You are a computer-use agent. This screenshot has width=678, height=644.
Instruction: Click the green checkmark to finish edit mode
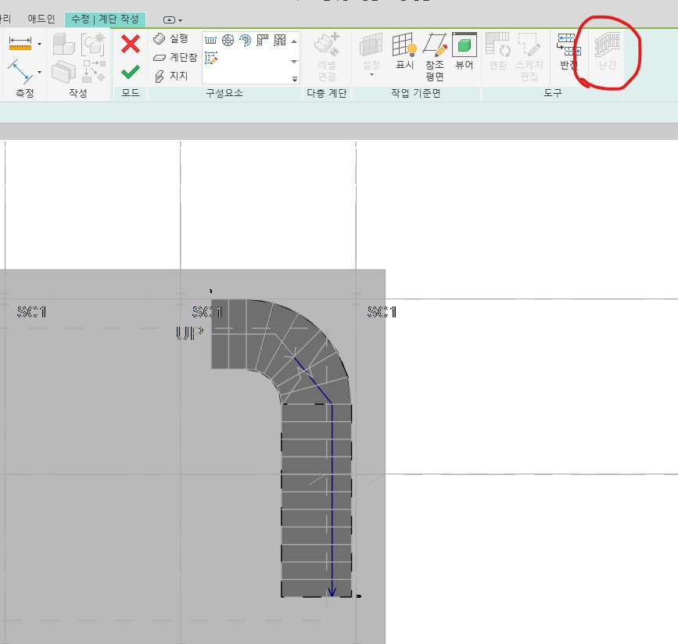tap(130, 72)
